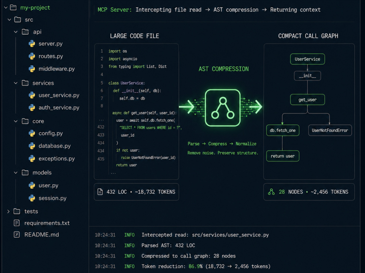
Task: Click the Python icon beside user_service.py
Action: (32, 95)
